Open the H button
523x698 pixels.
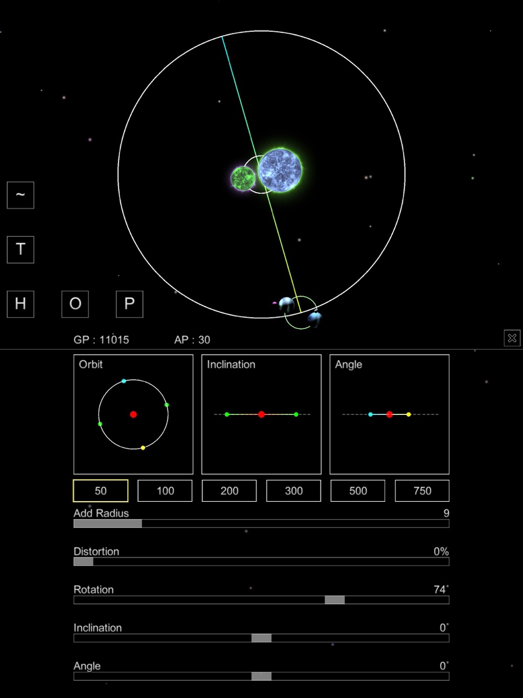click(20, 304)
